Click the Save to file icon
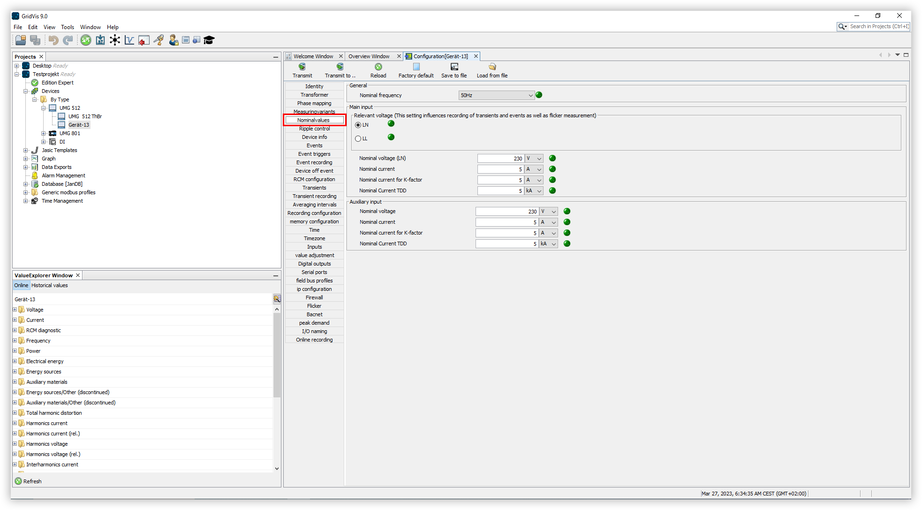Viewport: 922px width, 510px height. click(454, 67)
